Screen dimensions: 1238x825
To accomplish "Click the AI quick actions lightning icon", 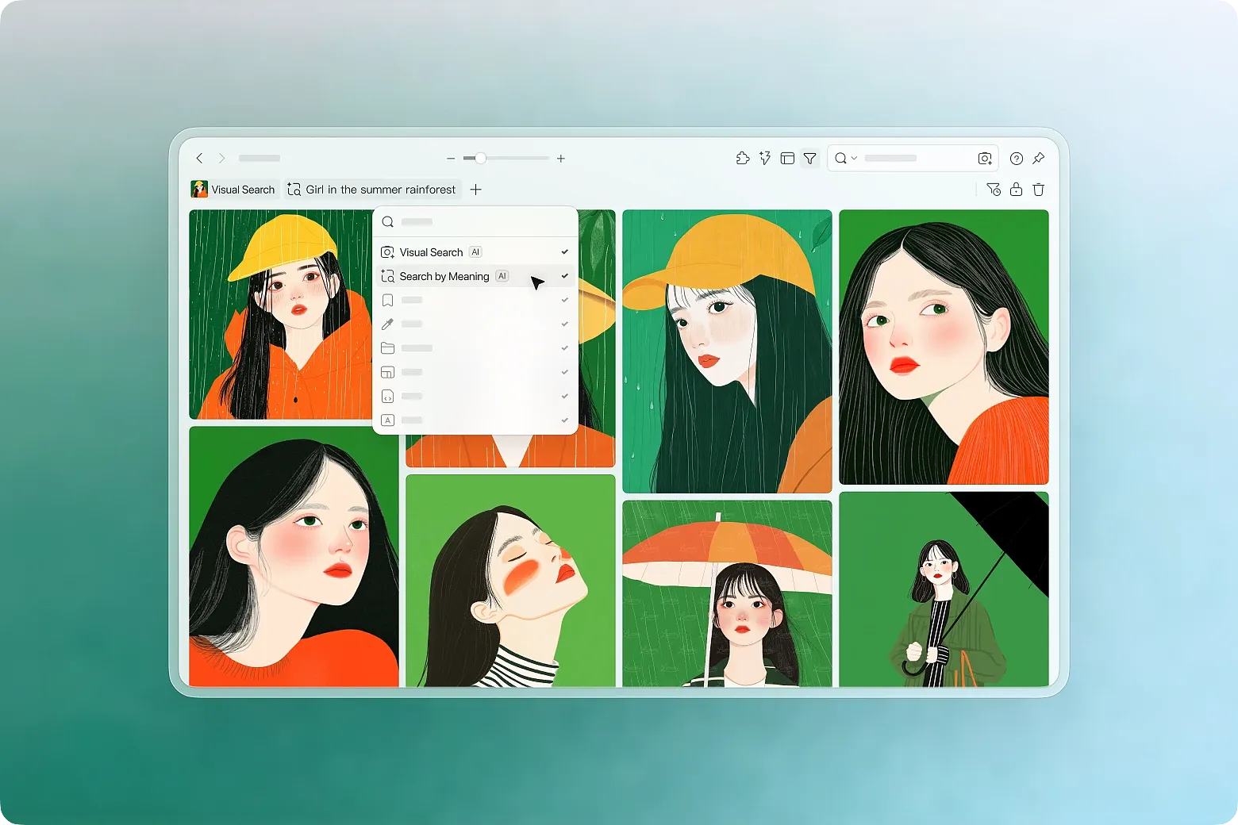I will [x=764, y=158].
